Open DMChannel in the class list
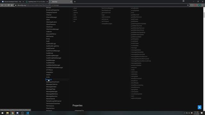The height and width of the screenshot is (115, 205). click(x=50, y=36)
